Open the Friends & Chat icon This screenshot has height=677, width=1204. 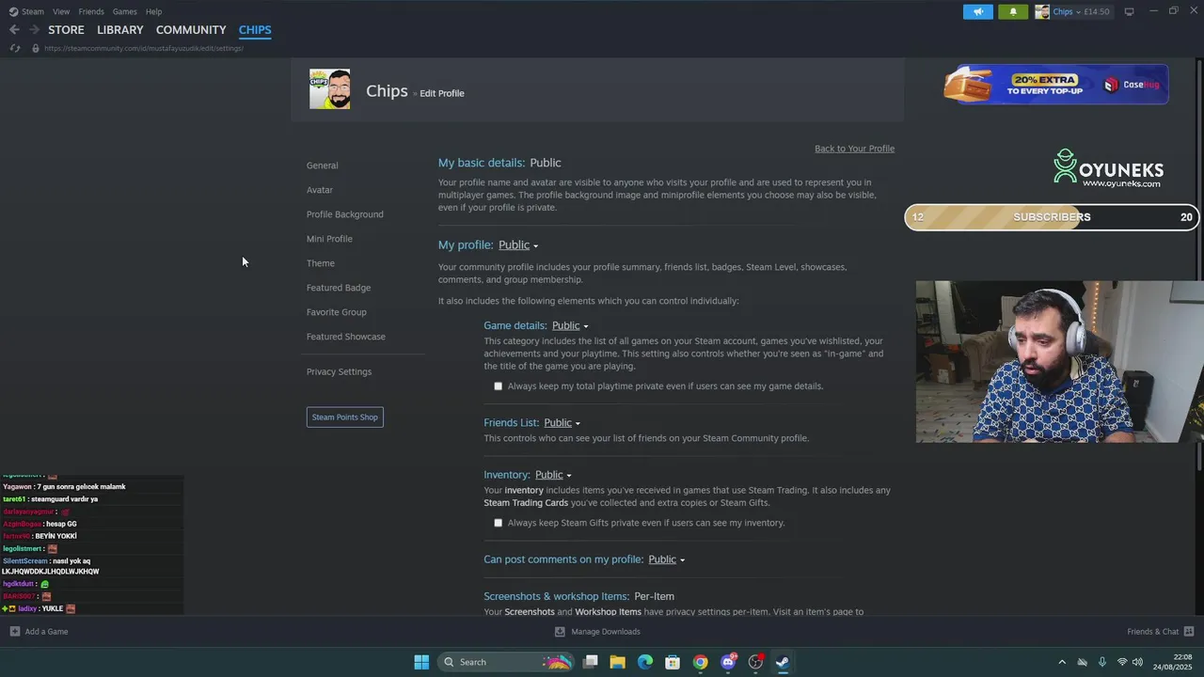click(x=1189, y=632)
